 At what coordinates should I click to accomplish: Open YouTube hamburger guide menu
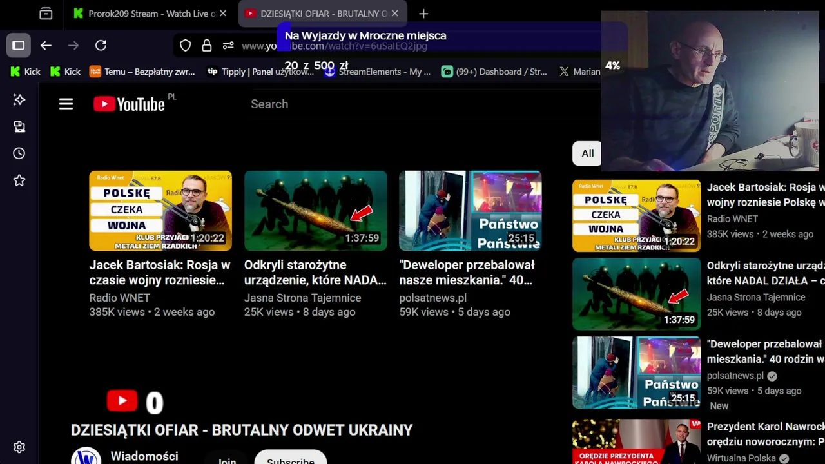(x=66, y=104)
